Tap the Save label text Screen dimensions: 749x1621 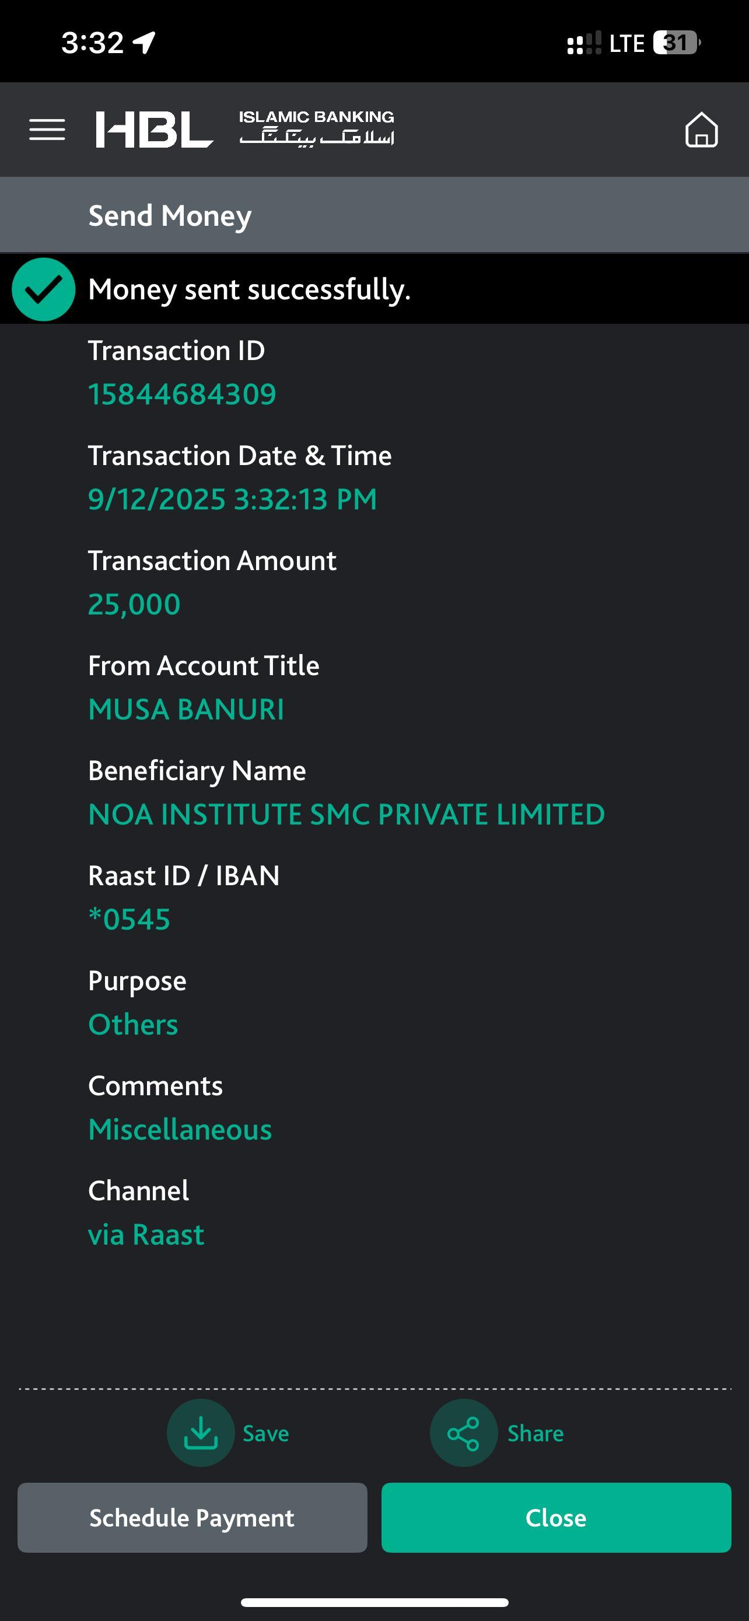(x=266, y=1433)
